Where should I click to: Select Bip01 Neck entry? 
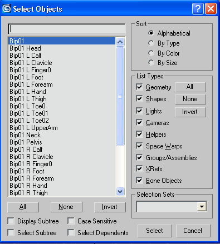pyautogui.click(x=62, y=135)
